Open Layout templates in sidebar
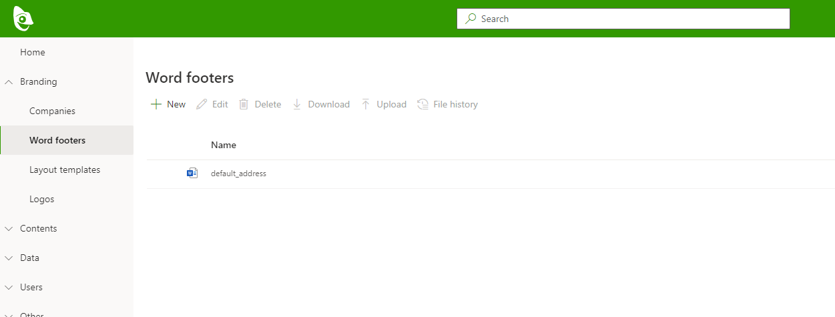Screen dimensions: 835x317 point(65,170)
